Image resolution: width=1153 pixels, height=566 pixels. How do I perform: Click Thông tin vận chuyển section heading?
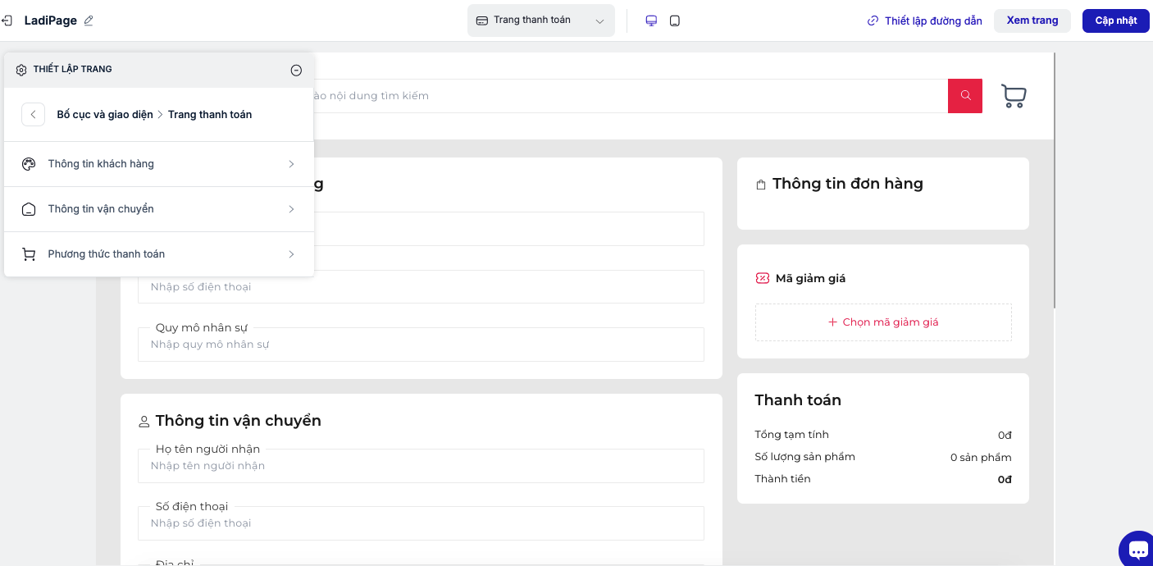pos(239,421)
